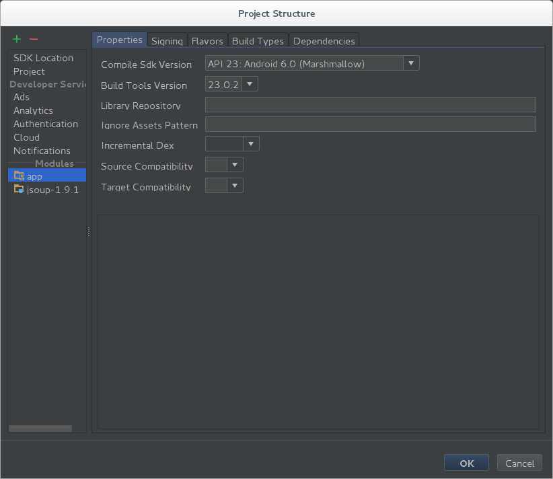Confirm with the OK button

pos(466,463)
